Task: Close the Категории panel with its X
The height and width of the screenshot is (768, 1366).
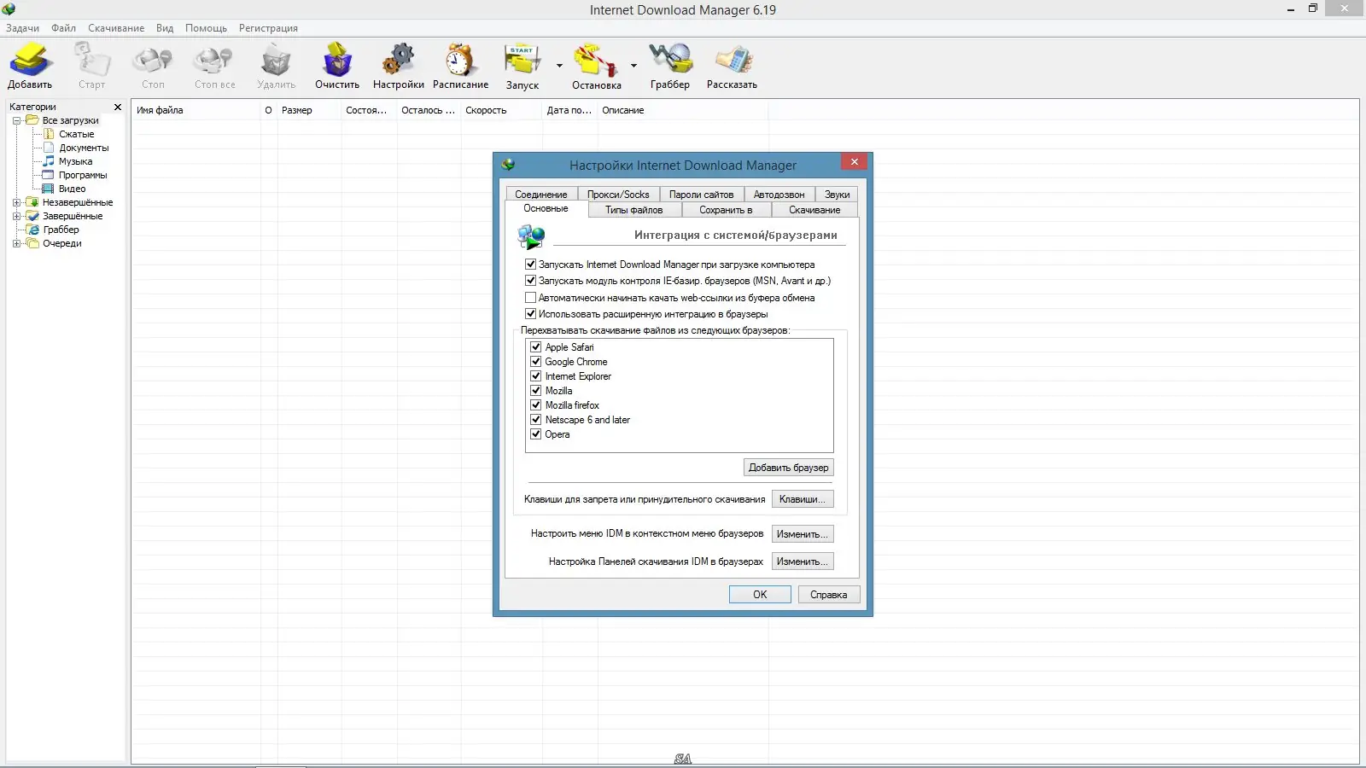Action: [117, 107]
